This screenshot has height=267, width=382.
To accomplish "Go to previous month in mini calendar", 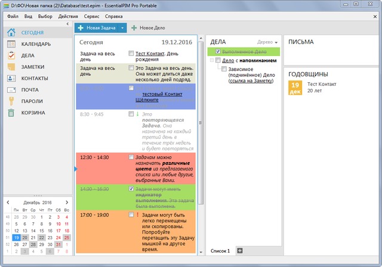I will point(8,203).
